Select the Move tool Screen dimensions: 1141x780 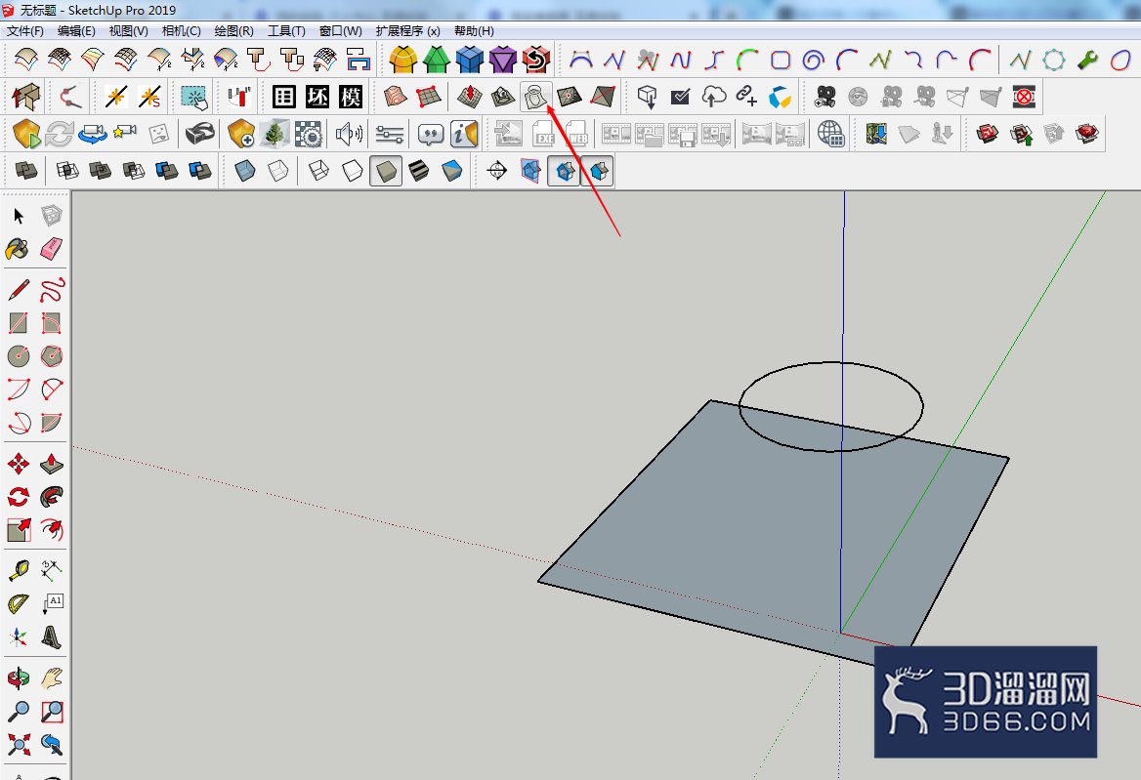click(19, 463)
